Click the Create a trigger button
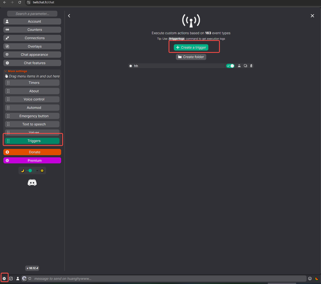The image size is (321, 284). (191, 48)
